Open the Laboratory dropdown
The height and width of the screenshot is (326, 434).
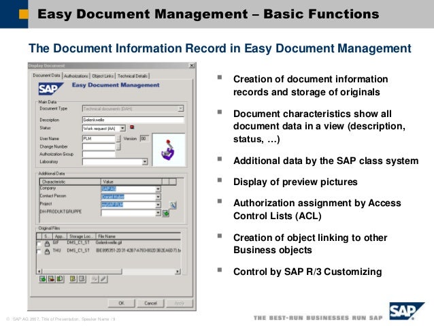pyautogui.click(x=145, y=162)
